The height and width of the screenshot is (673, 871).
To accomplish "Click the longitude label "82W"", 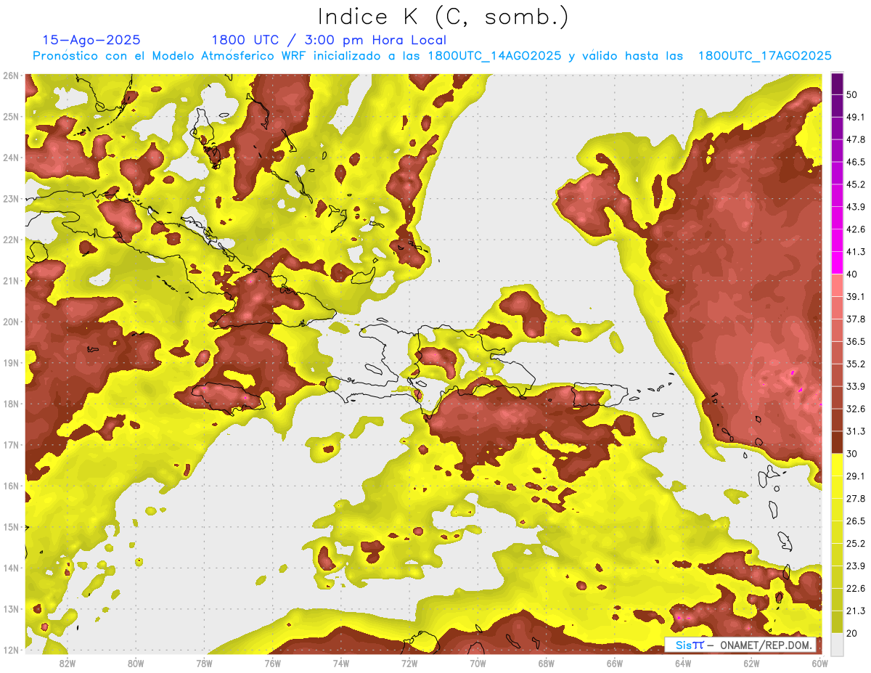I will (x=67, y=663).
